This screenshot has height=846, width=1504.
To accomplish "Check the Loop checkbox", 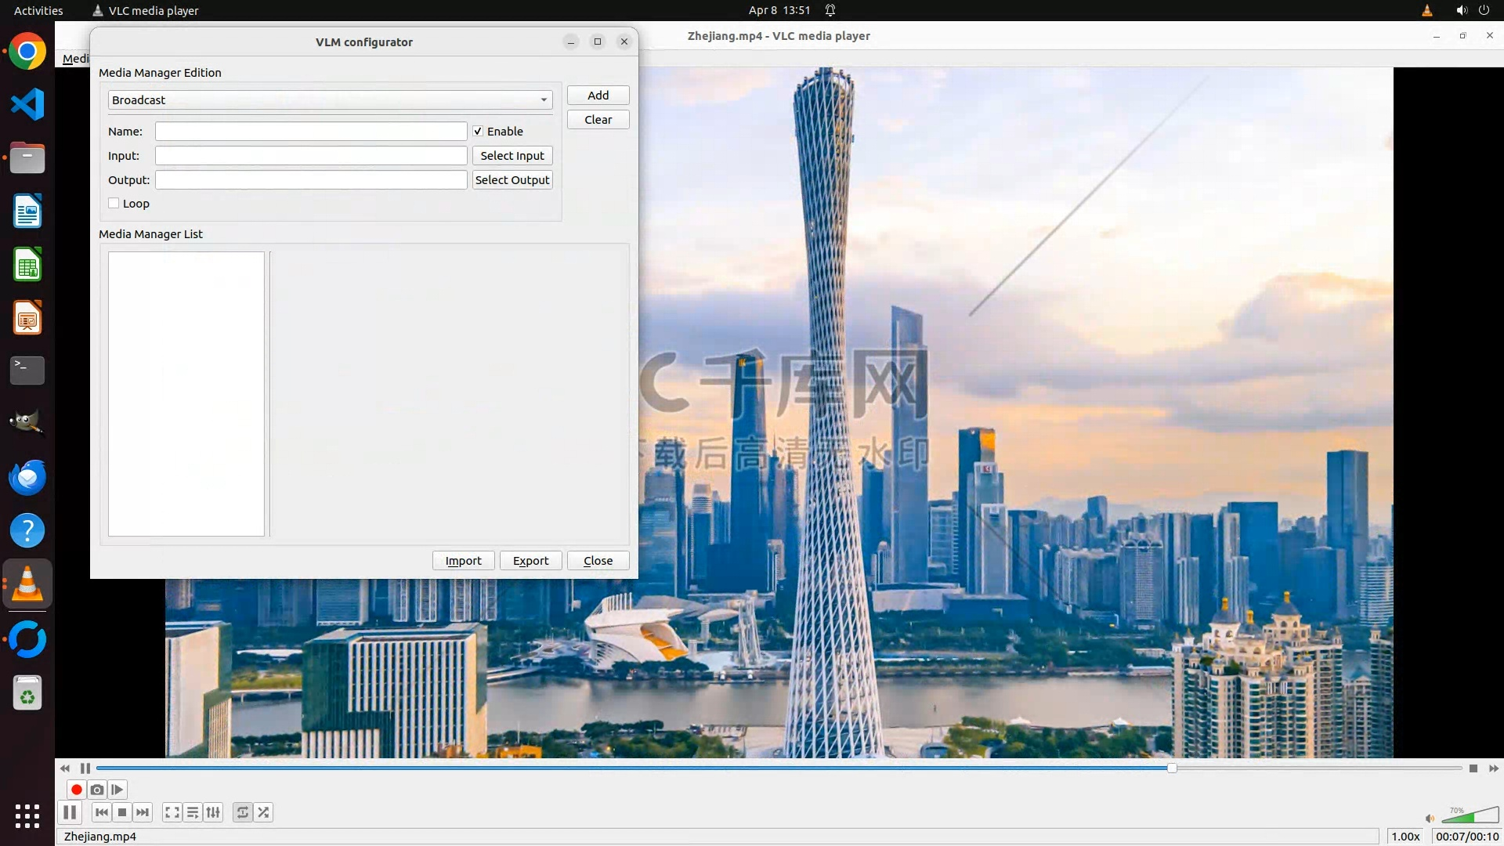I will [114, 204].
